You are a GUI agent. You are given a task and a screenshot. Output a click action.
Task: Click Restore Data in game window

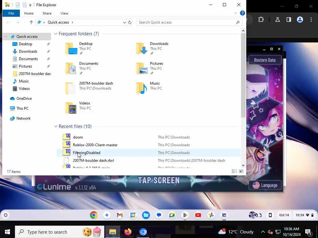pos(265,60)
